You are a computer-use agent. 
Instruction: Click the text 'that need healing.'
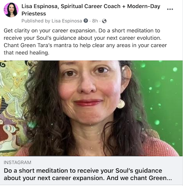pyautogui.click(x=26, y=53)
